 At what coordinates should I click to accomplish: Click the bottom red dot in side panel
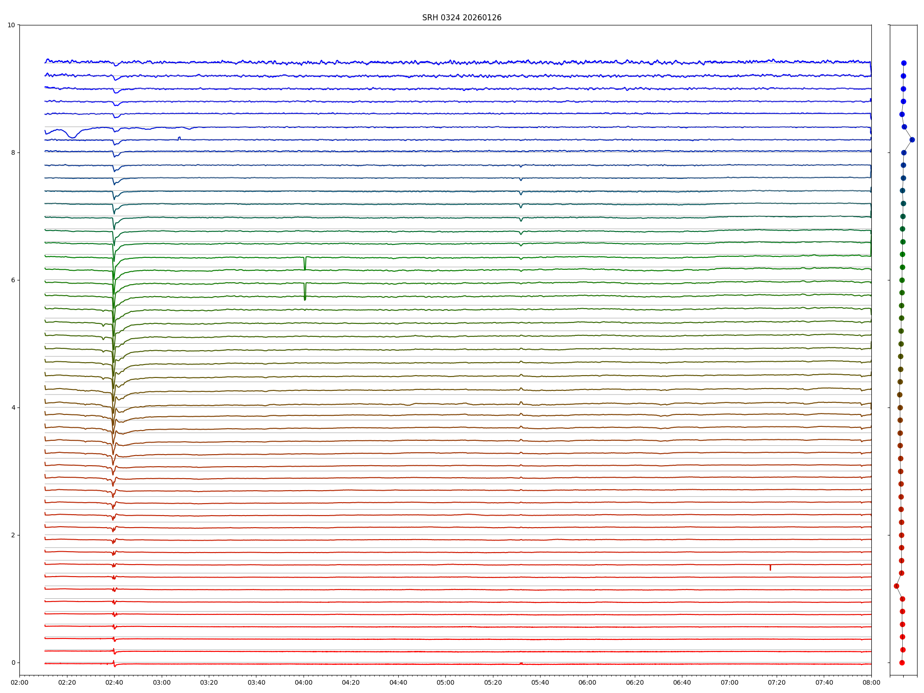pos(902,663)
